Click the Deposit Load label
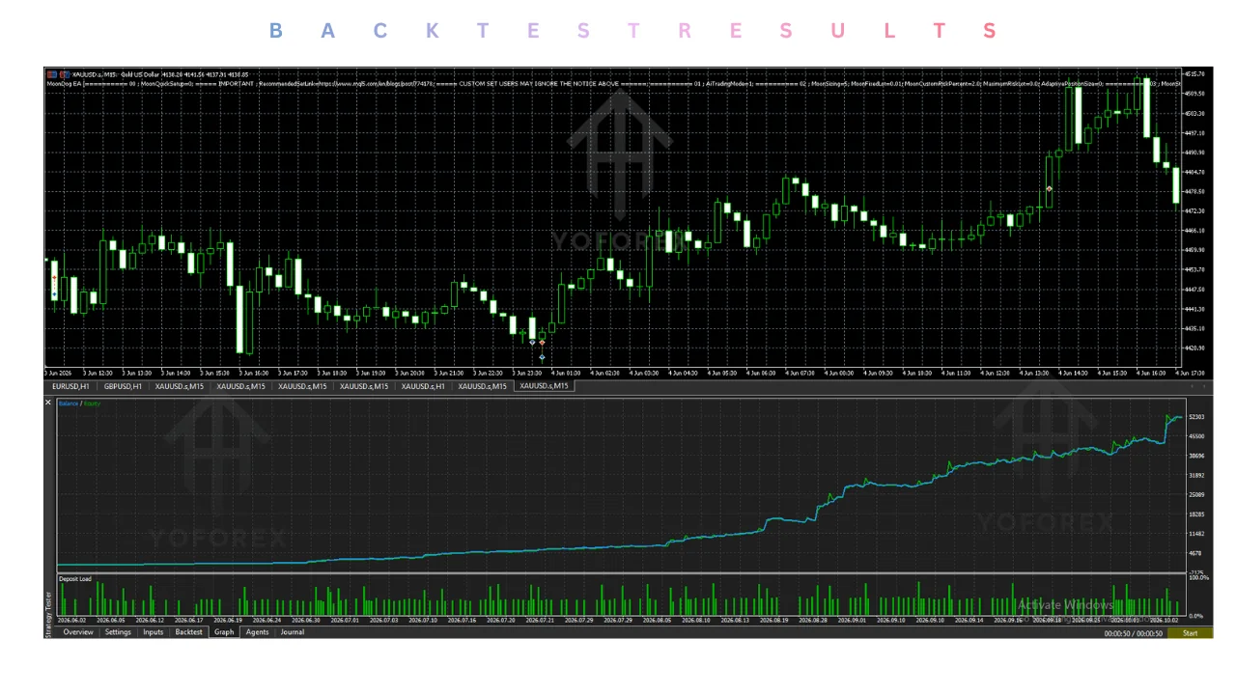Viewport: 1236px width, 695px height. (x=75, y=579)
